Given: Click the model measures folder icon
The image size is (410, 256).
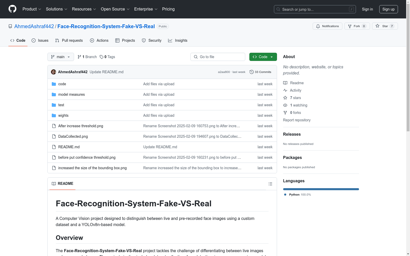Looking at the screenshot, I should coord(54,94).
